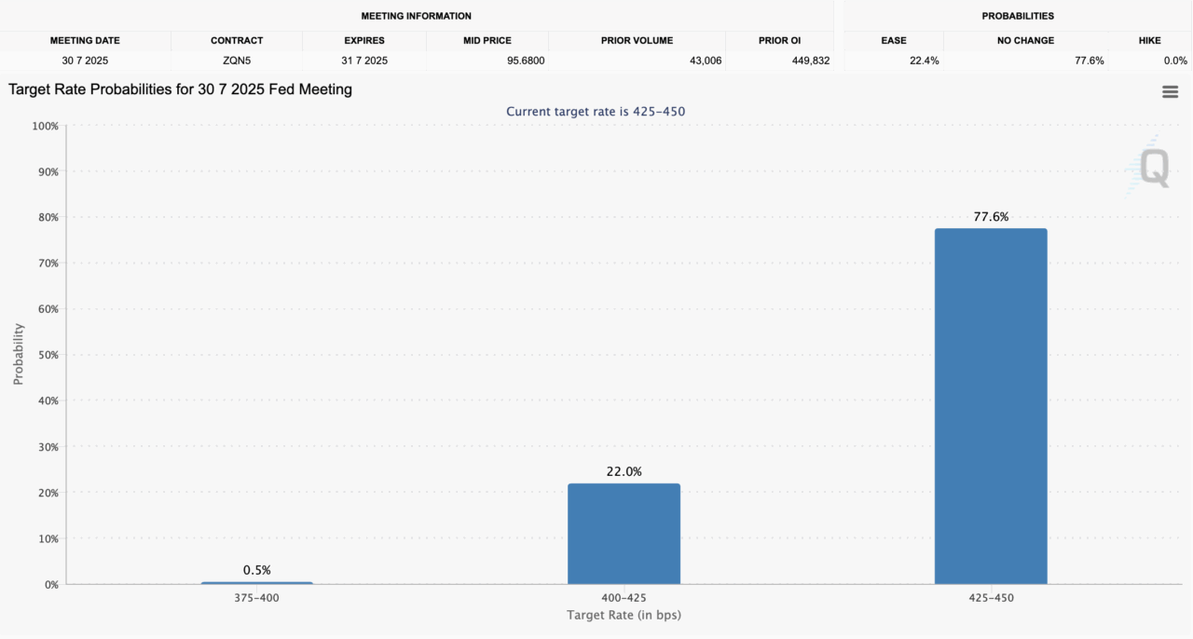The height and width of the screenshot is (639, 1193).
Task: Select the 425-450 target rate bar
Action: pyautogui.click(x=991, y=406)
